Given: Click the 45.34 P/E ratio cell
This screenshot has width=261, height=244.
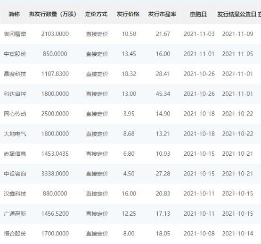Looking at the screenshot, I should click(163, 94).
